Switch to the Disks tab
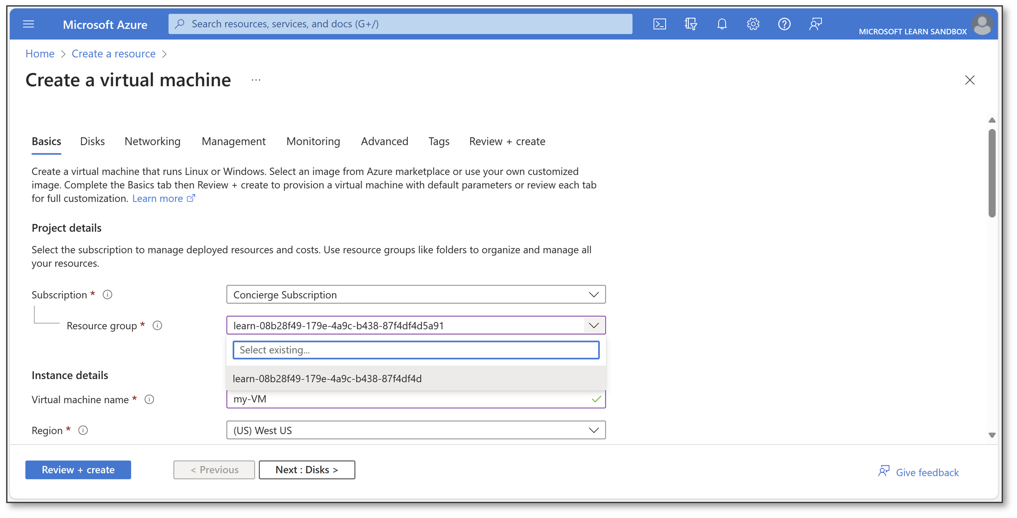The image size is (1017, 518). 92,141
